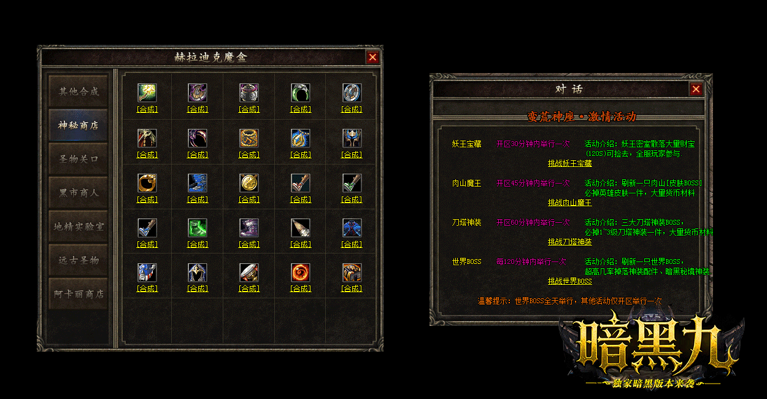Choose the wooden treasure chest icon
The image size is (767, 399).
click(x=352, y=273)
